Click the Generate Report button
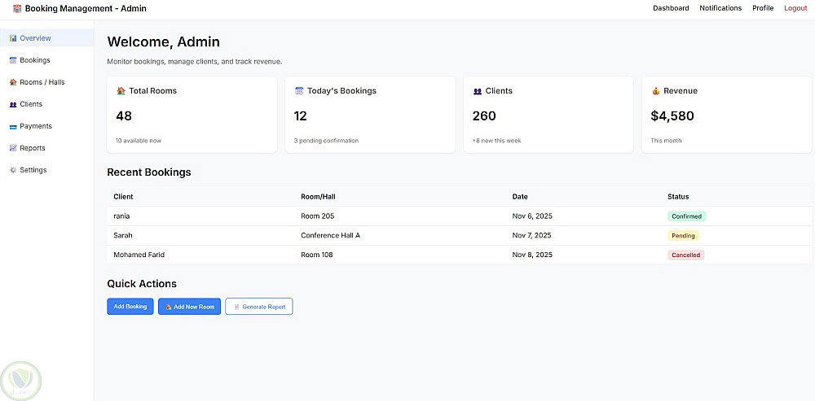The height and width of the screenshot is (401, 815). tap(259, 307)
